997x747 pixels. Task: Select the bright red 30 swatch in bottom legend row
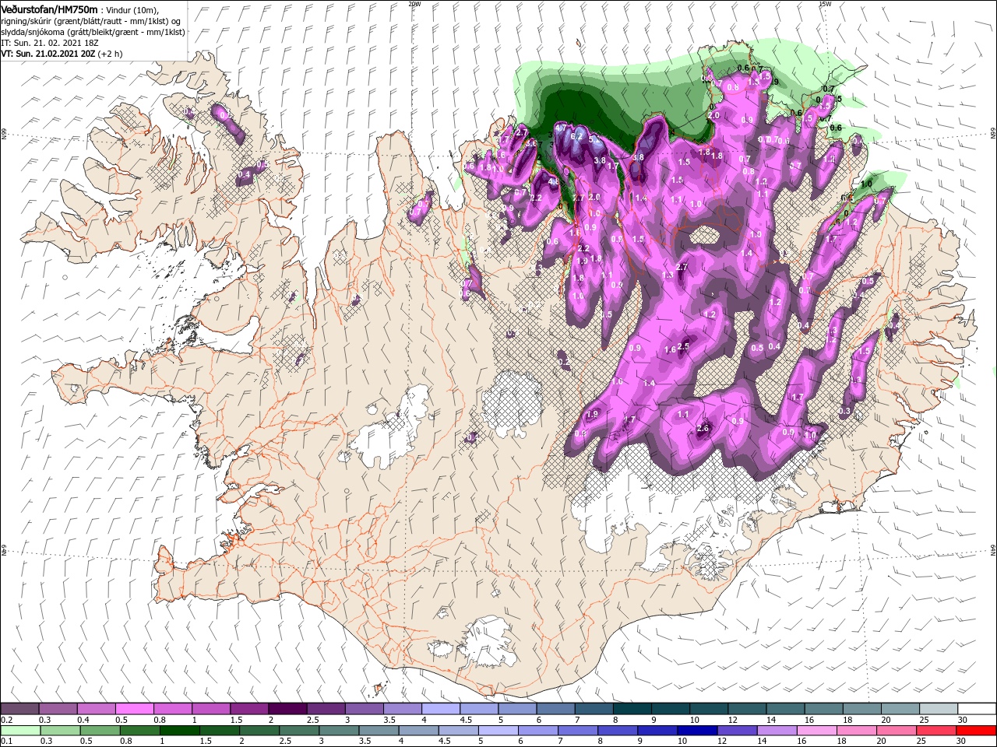click(975, 731)
